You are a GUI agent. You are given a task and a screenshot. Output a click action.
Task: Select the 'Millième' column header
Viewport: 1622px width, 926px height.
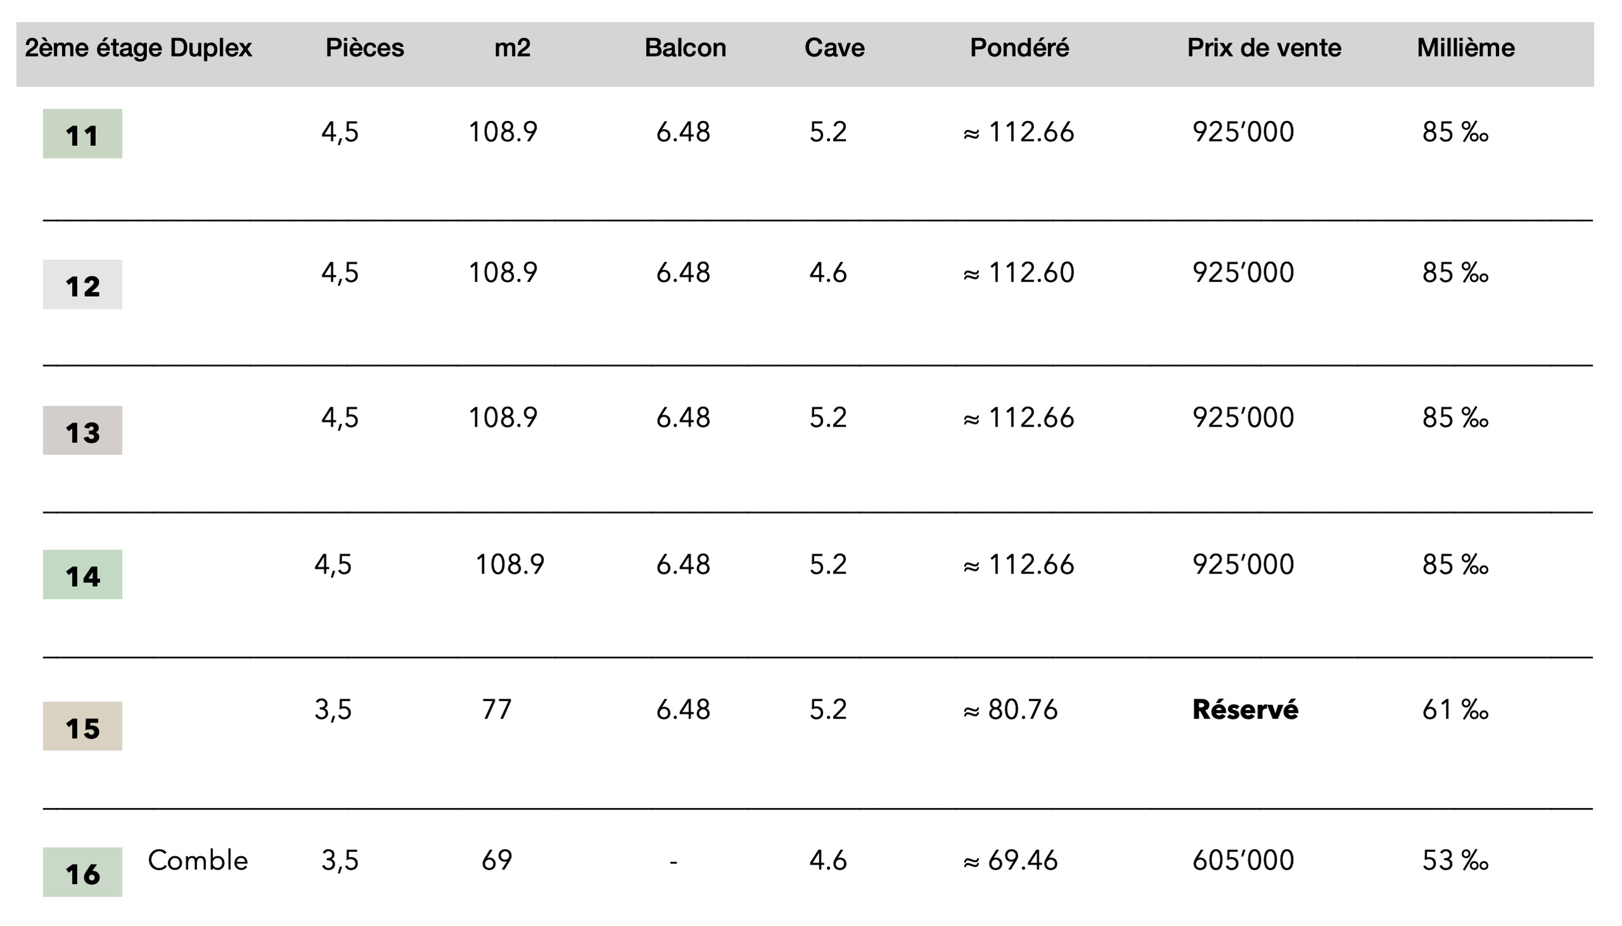(x=1465, y=48)
